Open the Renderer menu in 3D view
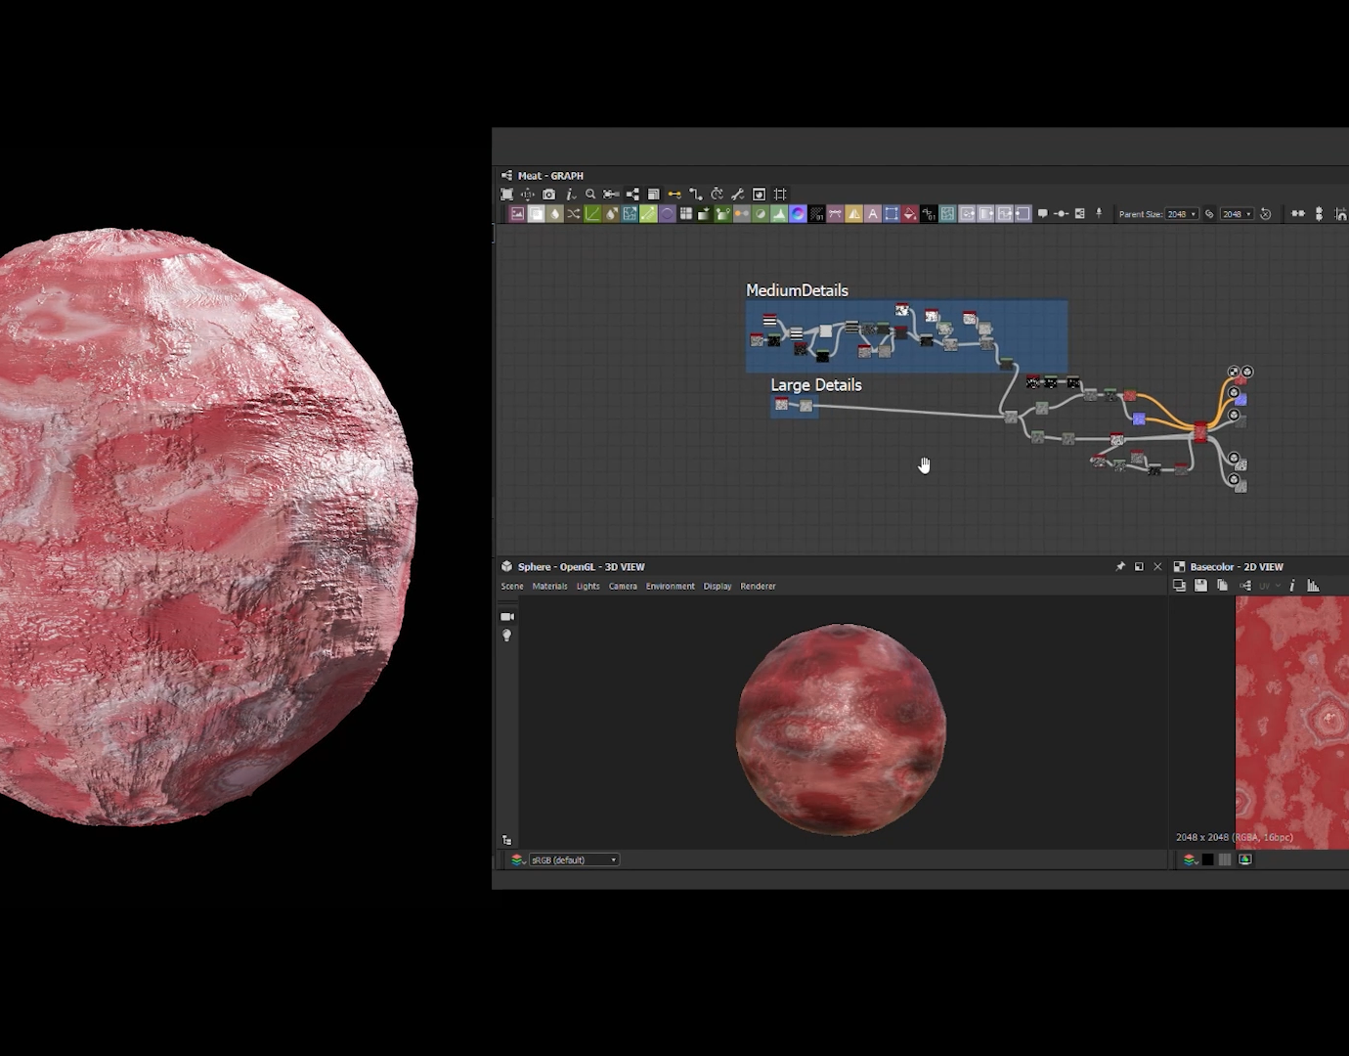The height and width of the screenshot is (1056, 1349). pos(758,587)
